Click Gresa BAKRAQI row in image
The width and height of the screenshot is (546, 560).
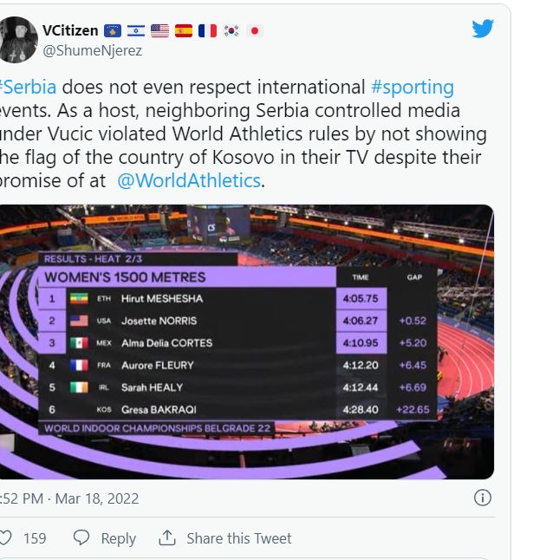(172, 409)
